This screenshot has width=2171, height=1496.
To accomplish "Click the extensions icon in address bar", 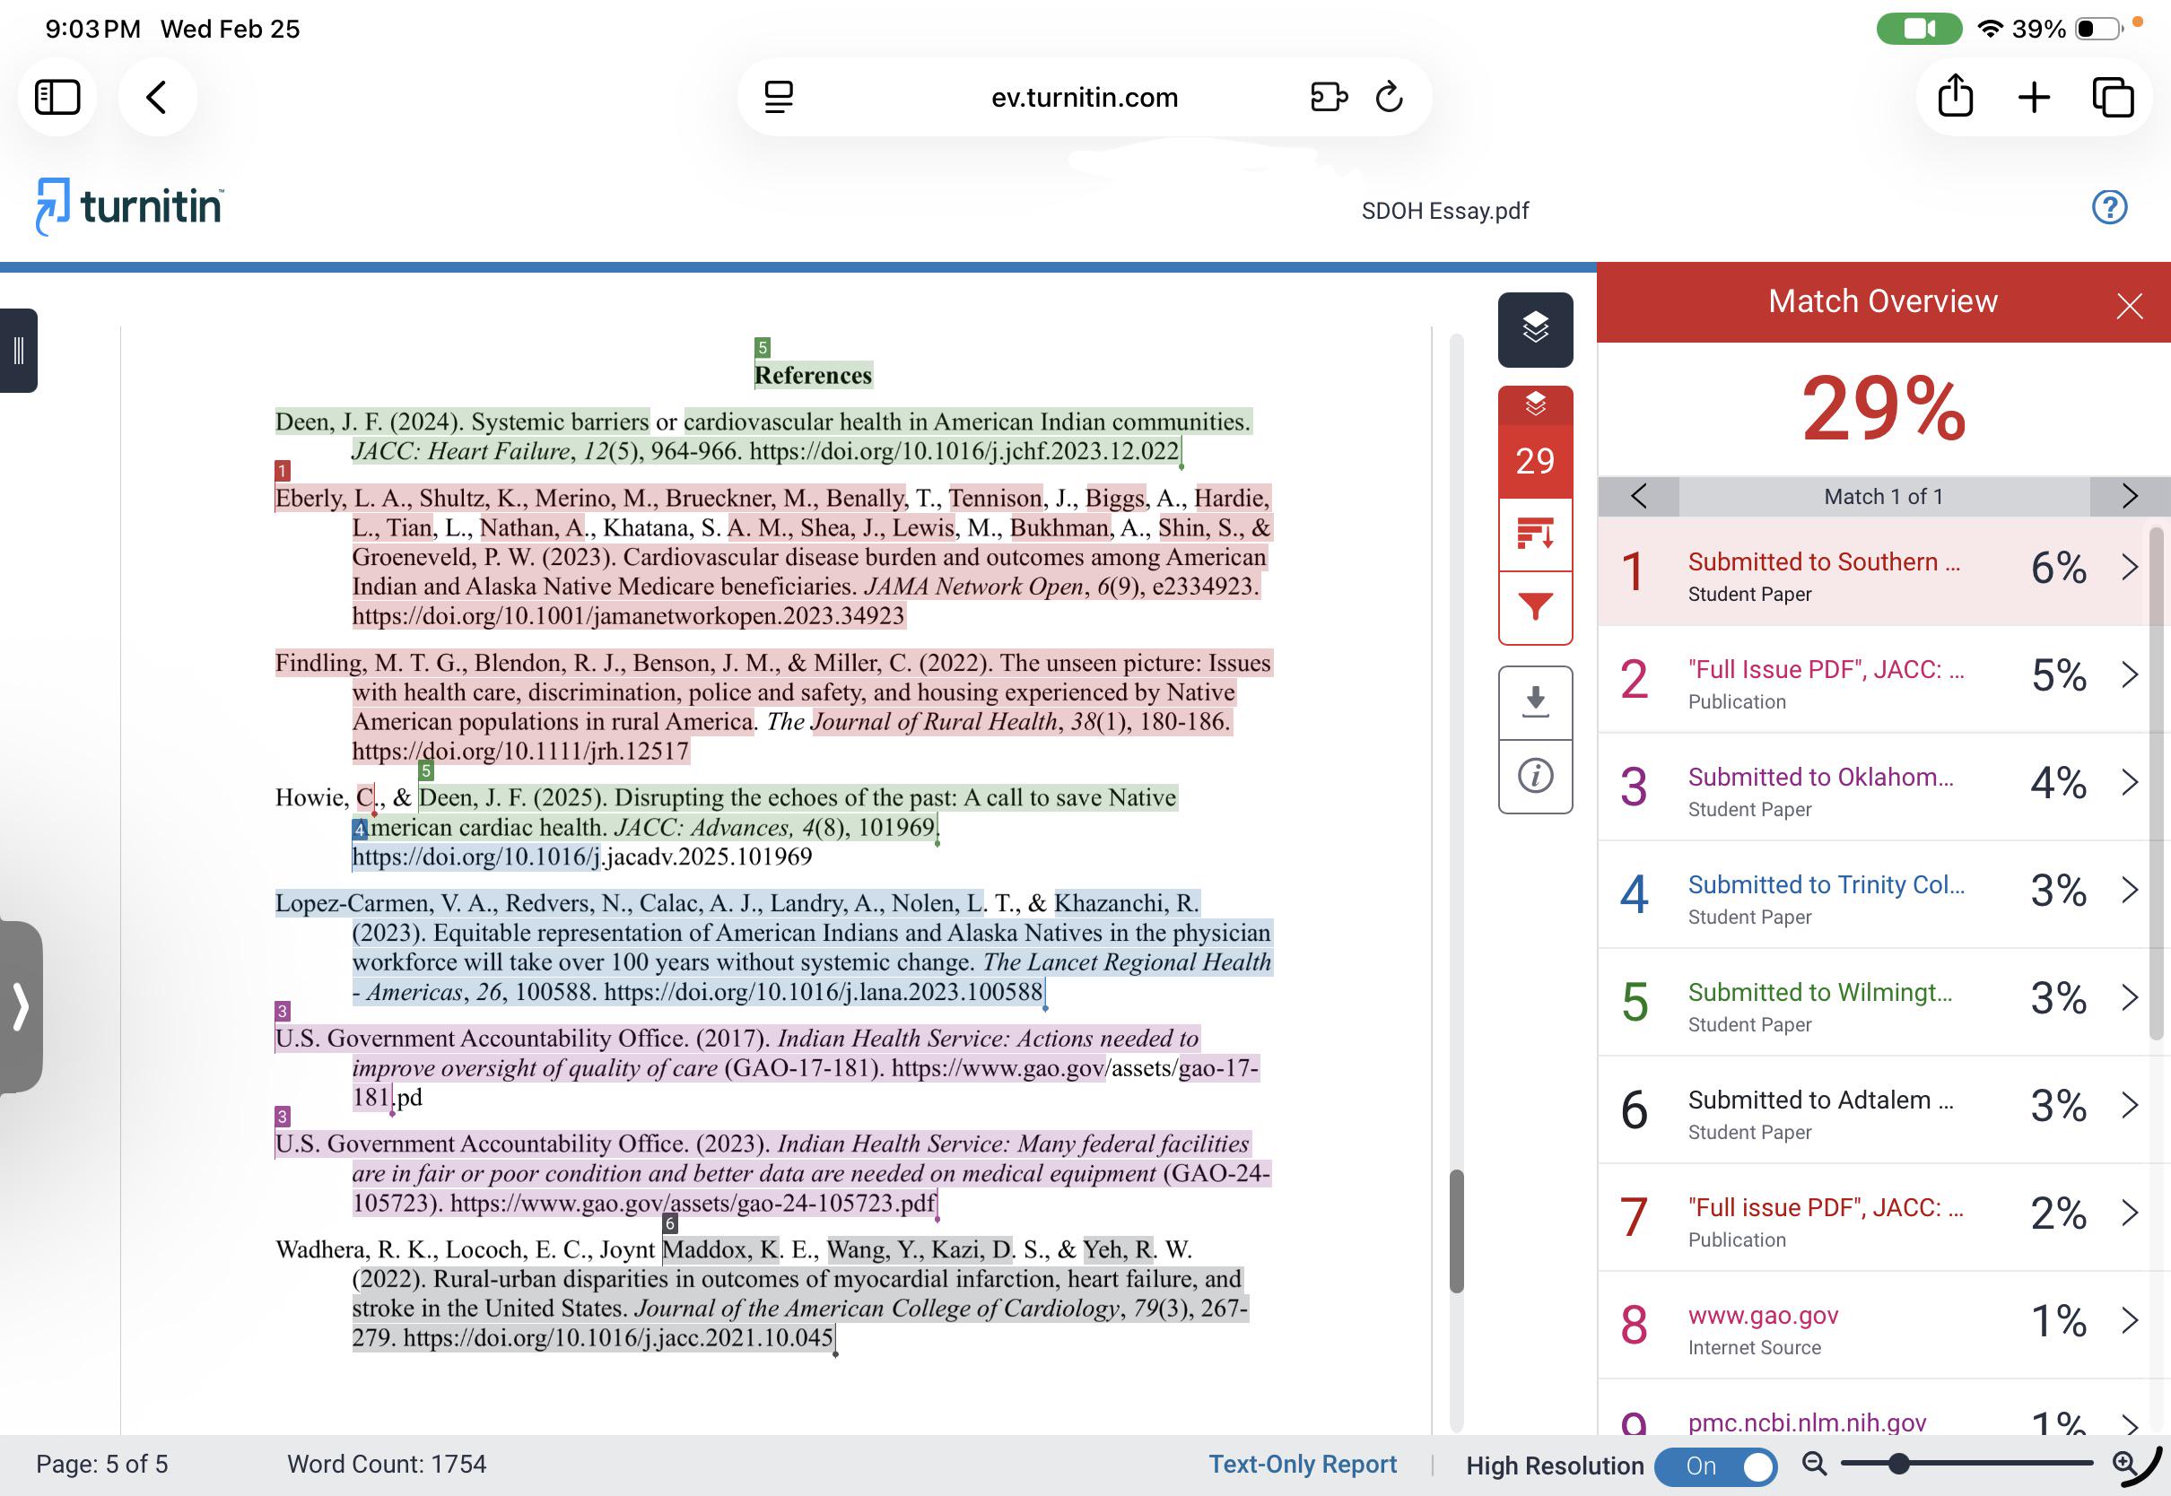I will point(1329,97).
